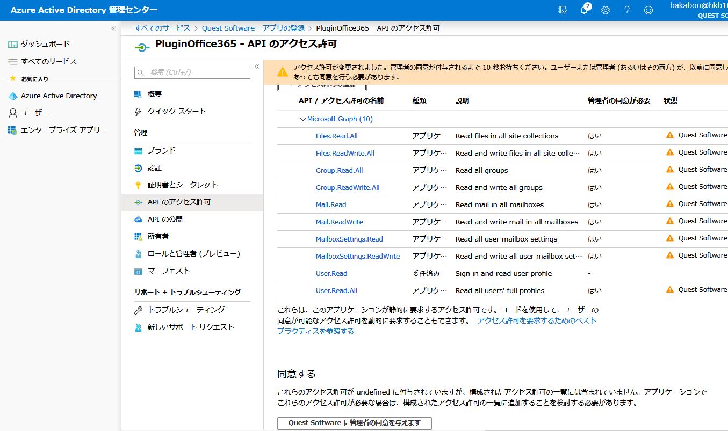Click the New support request icon
Viewport: 728px width, 431px height.
click(138, 327)
